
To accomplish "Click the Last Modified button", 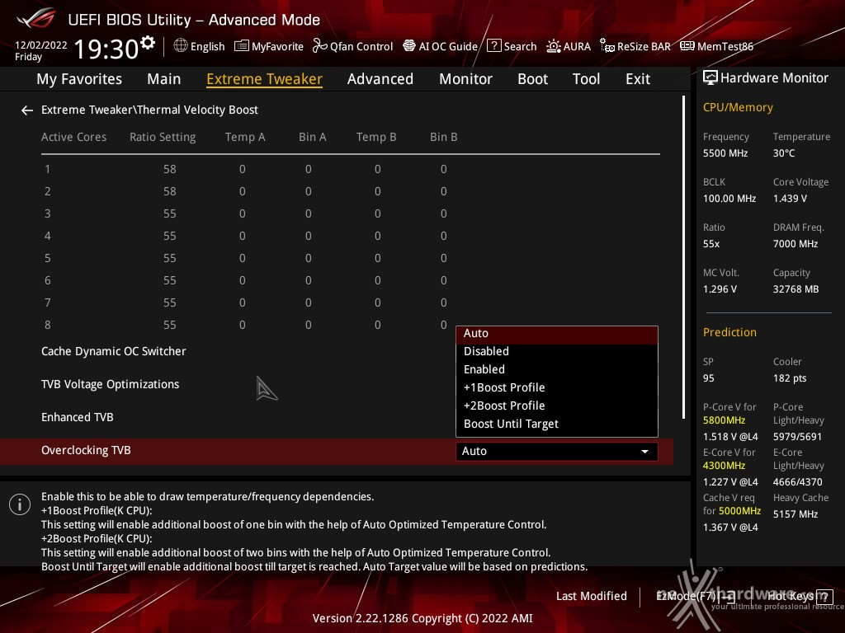I will tap(591, 597).
